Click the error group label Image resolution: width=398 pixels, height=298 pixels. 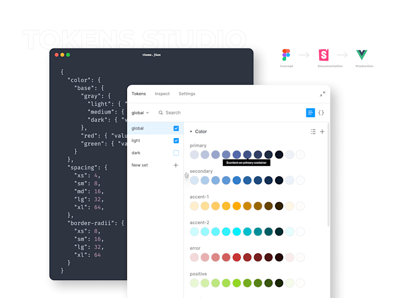pos(195,248)
